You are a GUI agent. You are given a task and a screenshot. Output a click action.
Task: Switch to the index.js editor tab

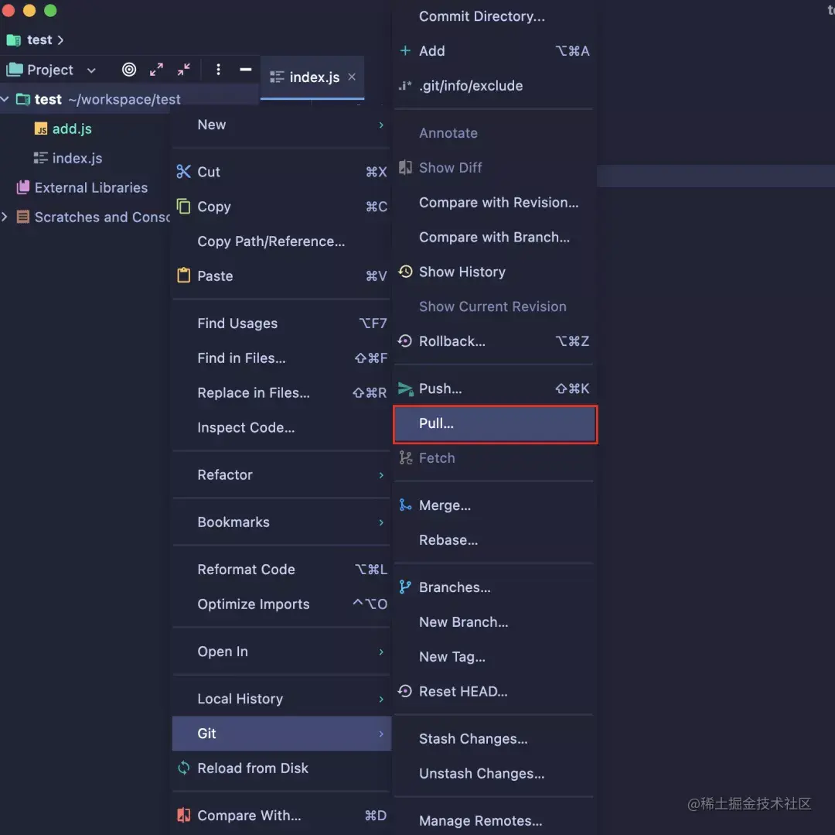click(312, 77)
